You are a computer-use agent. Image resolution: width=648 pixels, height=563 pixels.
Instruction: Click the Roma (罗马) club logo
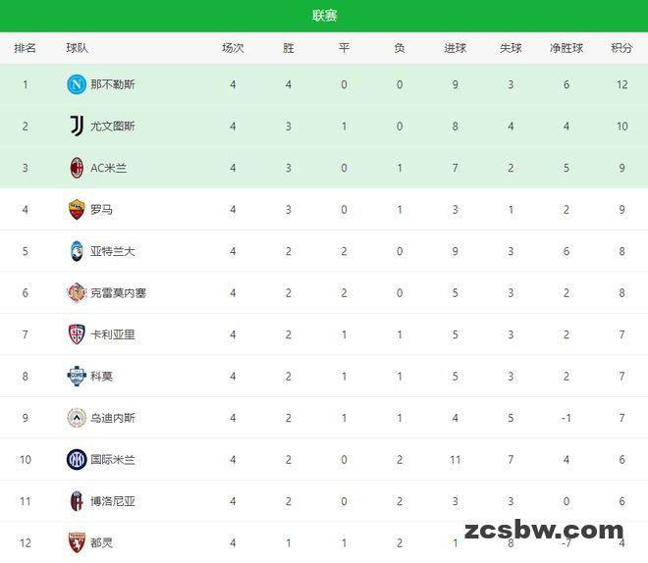77,209
